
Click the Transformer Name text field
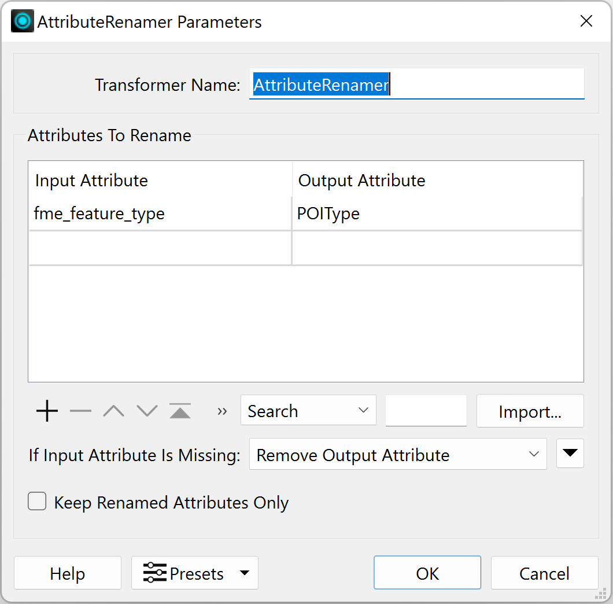coord(417,84)
